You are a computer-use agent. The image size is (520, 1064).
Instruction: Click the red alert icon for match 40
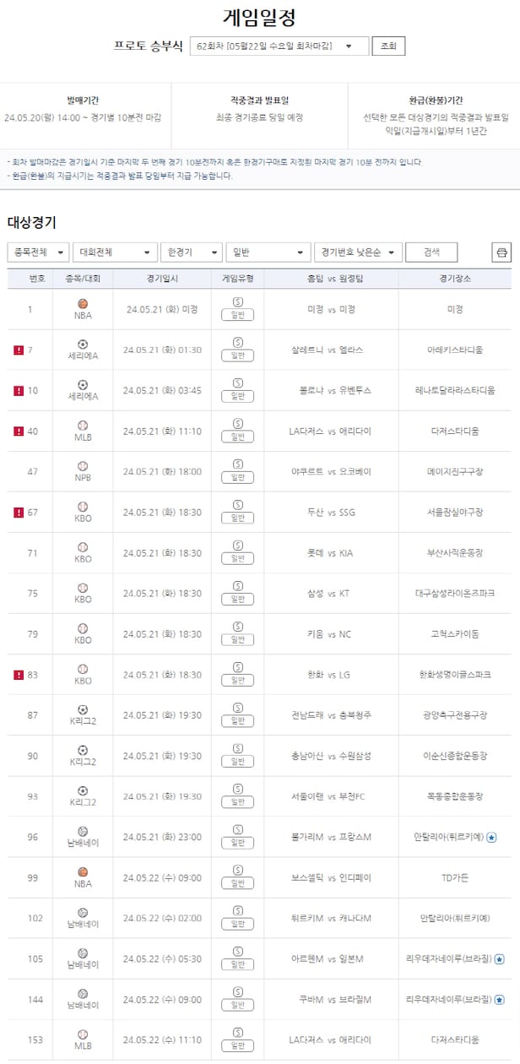[18, 432]
